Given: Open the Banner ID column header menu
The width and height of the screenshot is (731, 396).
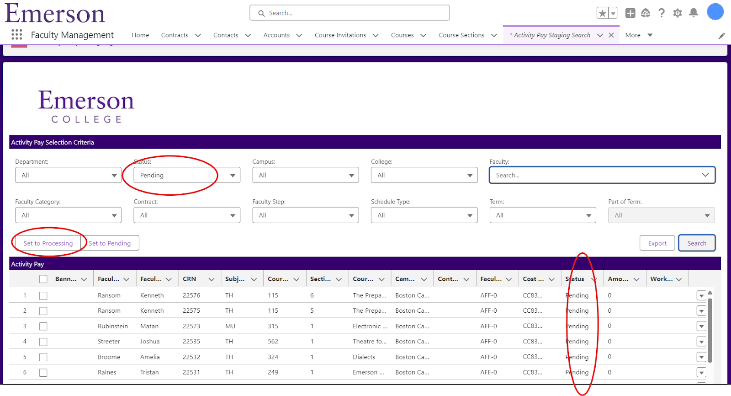Looking at the screenshot, I should [x=84, y=279].
